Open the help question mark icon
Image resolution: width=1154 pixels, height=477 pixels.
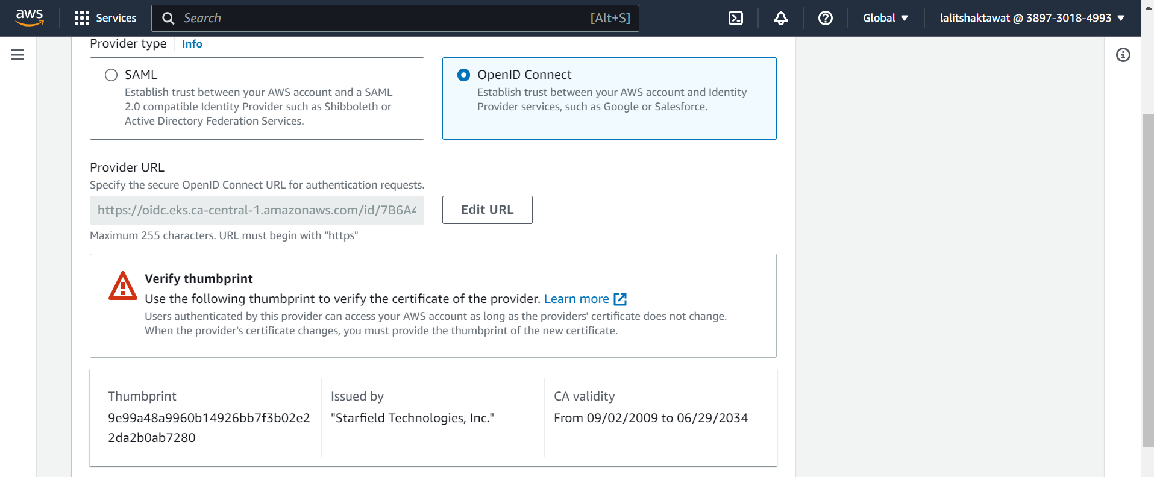[825, 18]
